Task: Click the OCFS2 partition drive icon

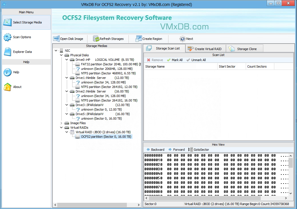Action: pyautogui.click(x=78, y=137)
